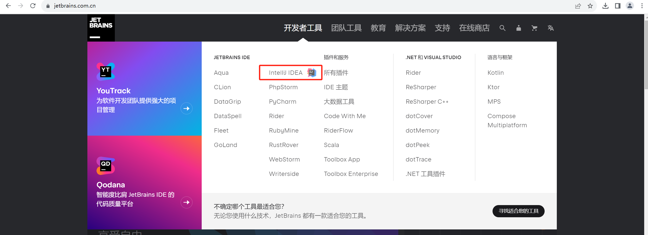Open the 大数据工具 link
Screen dimensions: 648x235
coord(339,102)
